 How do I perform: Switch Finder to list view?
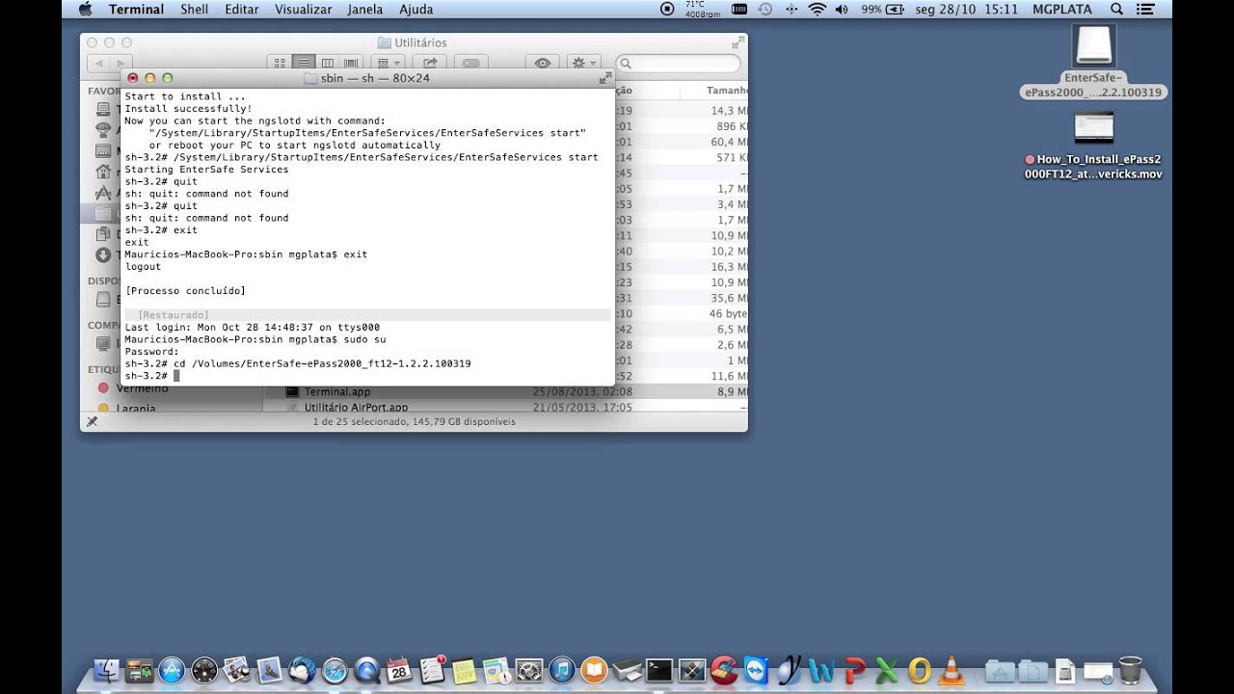click(304, 63)
